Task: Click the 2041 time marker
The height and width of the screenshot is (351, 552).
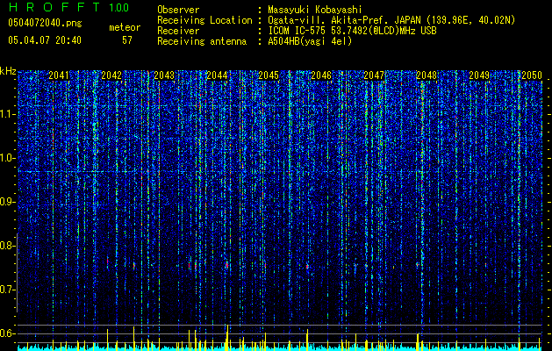Action: coord(59,75)
